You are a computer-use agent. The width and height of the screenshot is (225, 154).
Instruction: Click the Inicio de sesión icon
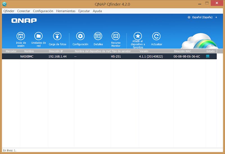(21, 36)
